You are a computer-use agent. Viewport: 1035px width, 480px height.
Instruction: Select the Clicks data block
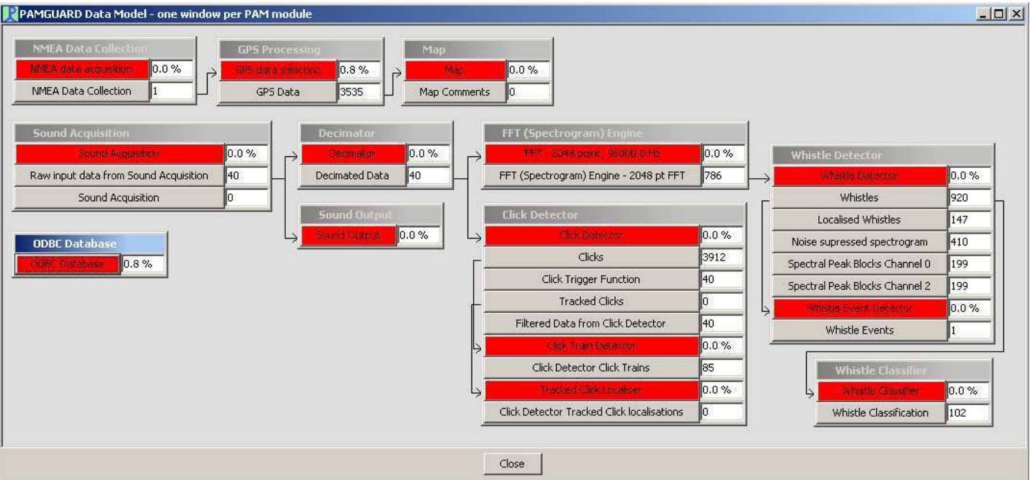[x=591, y=257]
